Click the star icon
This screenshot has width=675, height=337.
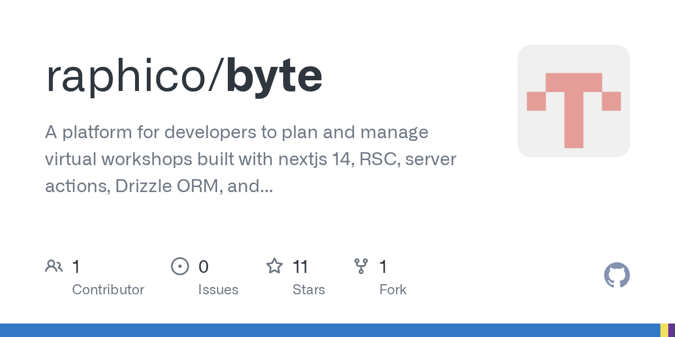[274, 266]
